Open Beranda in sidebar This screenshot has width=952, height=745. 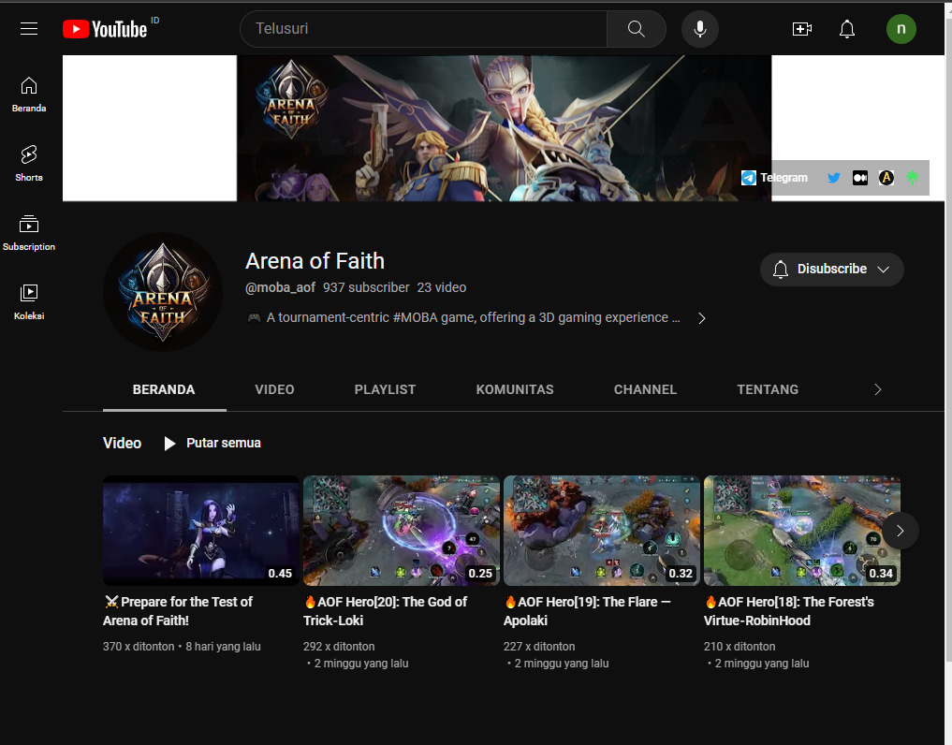(x=28, y=95)
